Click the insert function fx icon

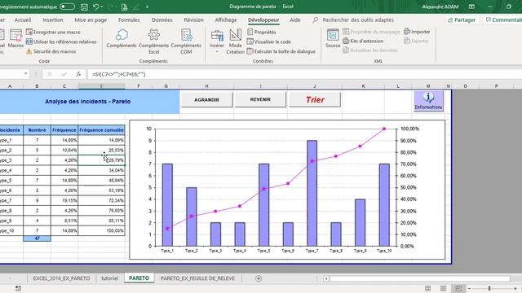78,74
